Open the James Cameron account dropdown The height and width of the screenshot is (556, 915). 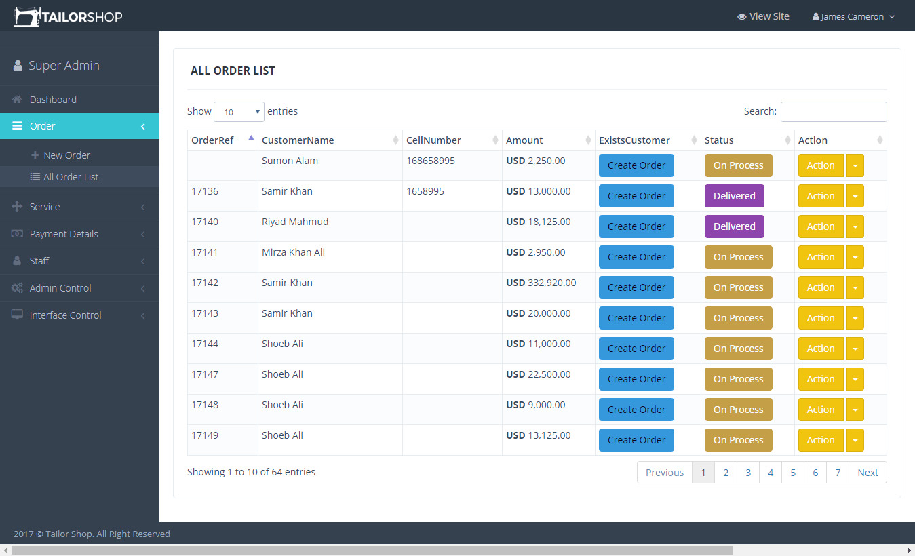(x=853, y=16)
